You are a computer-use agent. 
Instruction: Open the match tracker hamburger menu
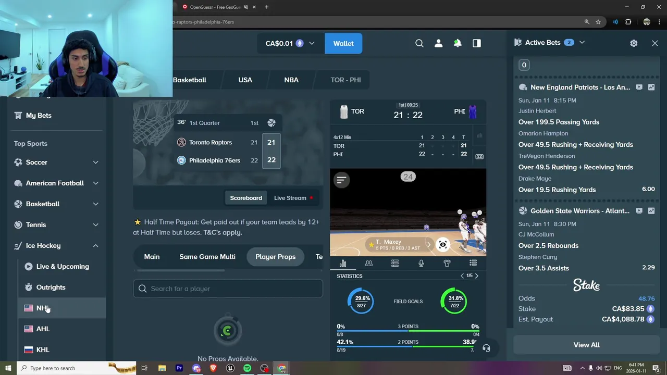341,180
